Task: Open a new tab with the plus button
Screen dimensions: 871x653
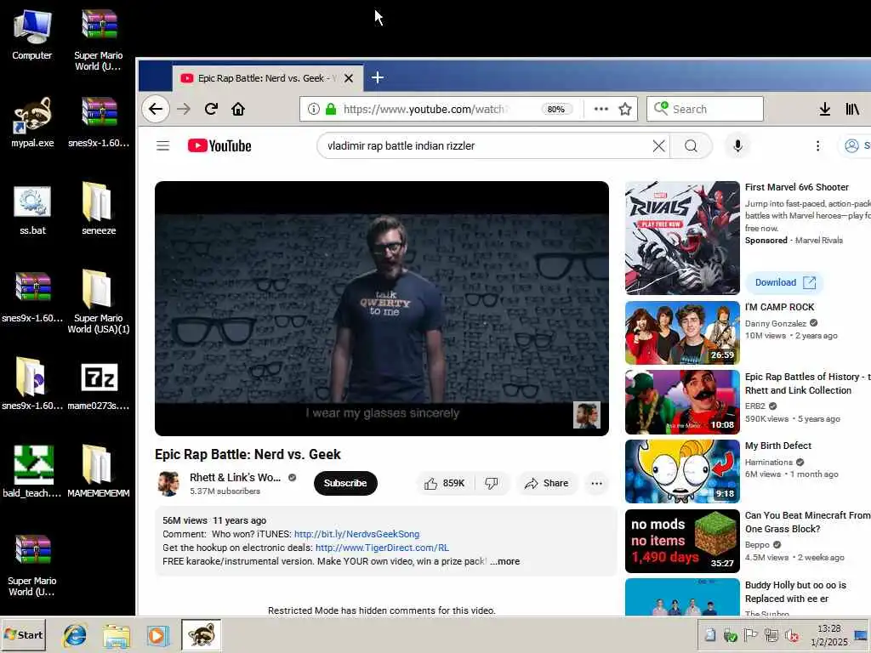Action: pos(377,77)
